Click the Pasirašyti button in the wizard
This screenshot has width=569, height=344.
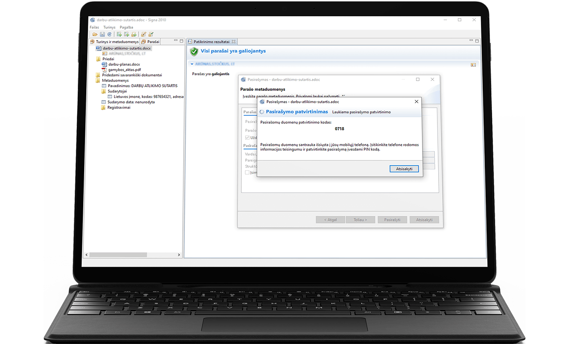(392, 220)
